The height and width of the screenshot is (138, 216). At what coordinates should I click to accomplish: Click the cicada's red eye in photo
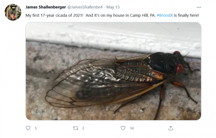180,68
